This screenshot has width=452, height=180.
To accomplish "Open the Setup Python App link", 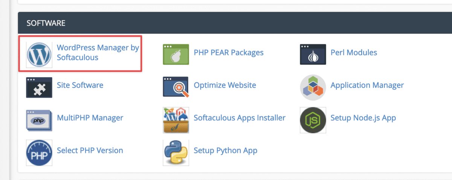I will (225, 150).
